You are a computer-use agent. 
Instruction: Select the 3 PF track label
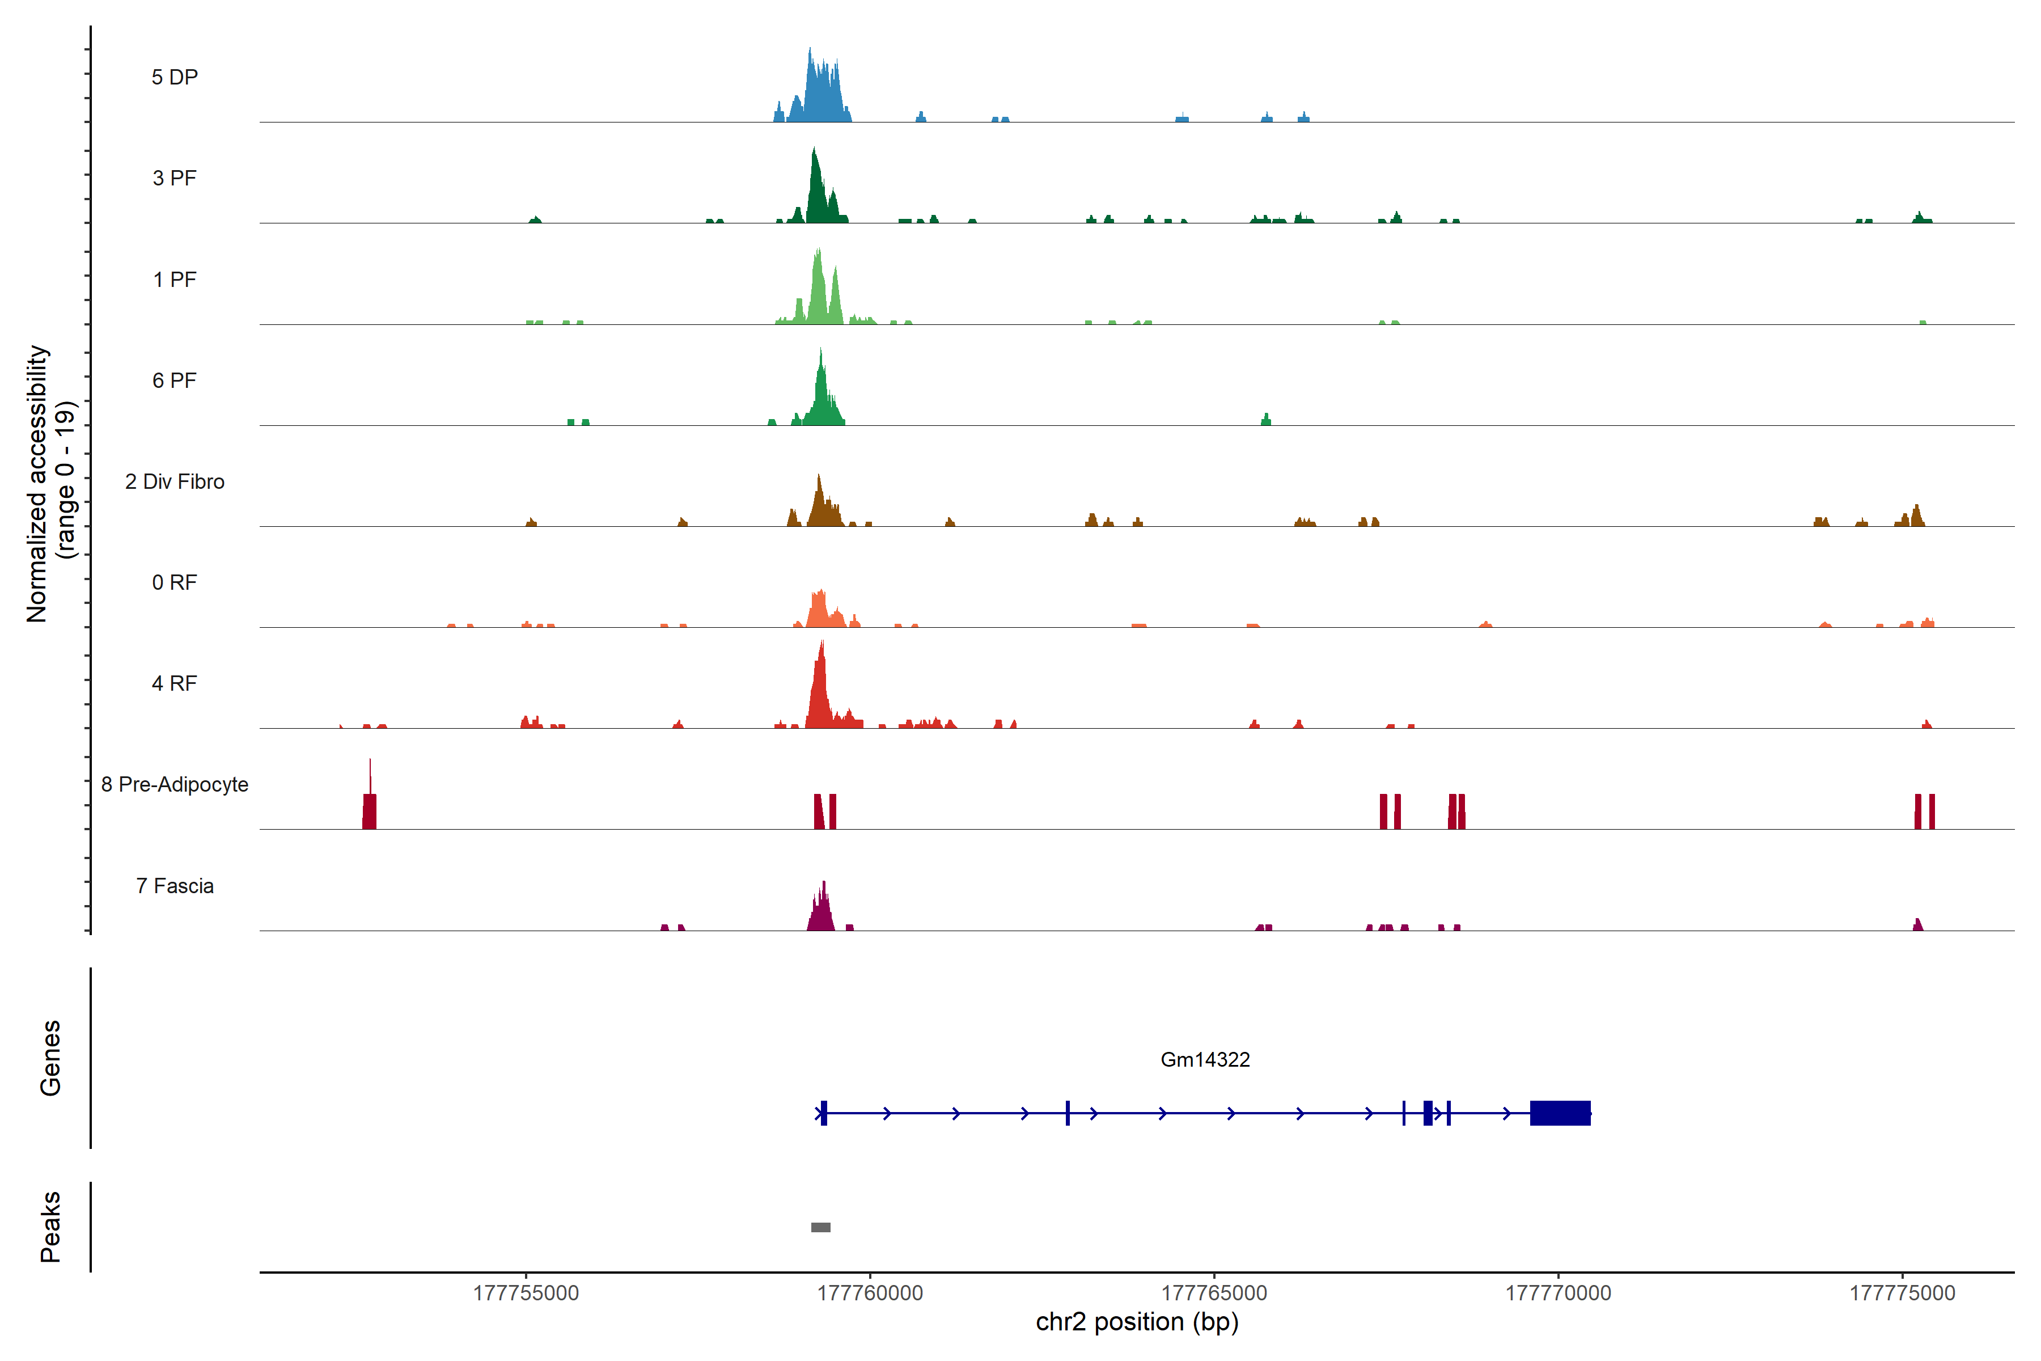click(175, 178)
